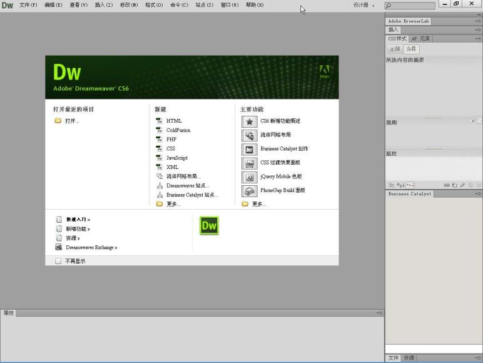Open the 窗口(W) menu
Viewport: 483px width, 363px height.
tap(230, 5)
